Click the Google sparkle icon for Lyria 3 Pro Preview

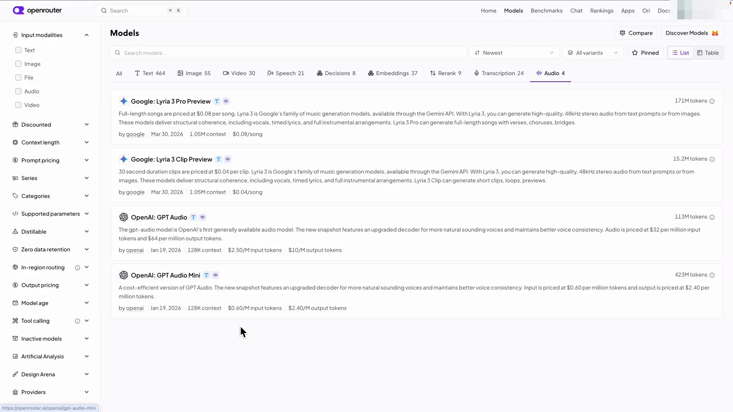[123, 101]
